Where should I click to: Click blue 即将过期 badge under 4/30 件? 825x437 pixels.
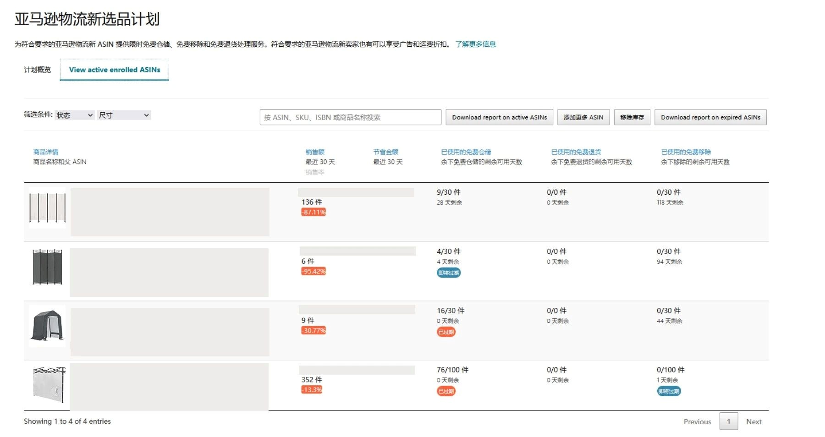point(448,273)
